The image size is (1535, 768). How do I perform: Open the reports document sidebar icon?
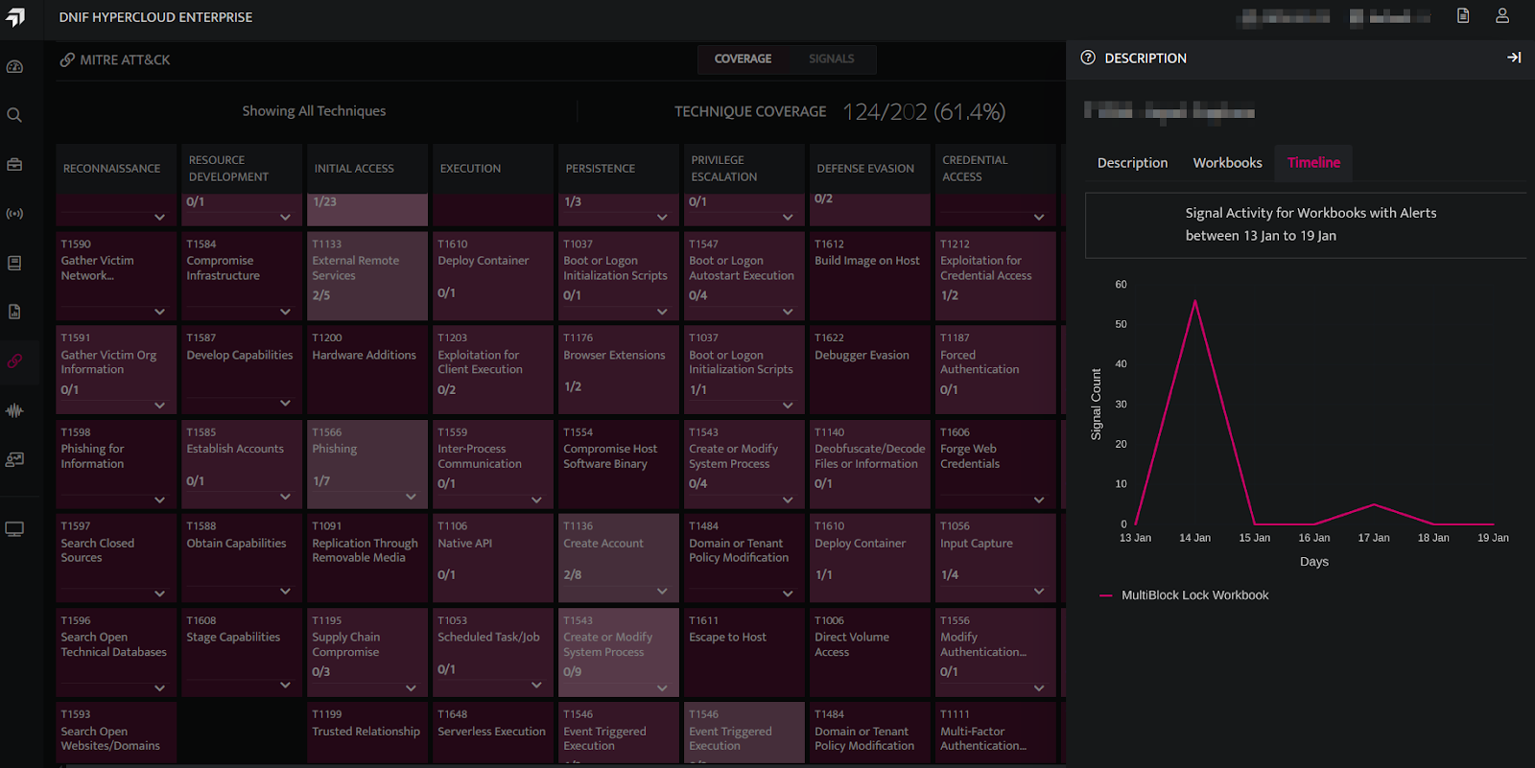pyautogui.click(x=14, y=312)
